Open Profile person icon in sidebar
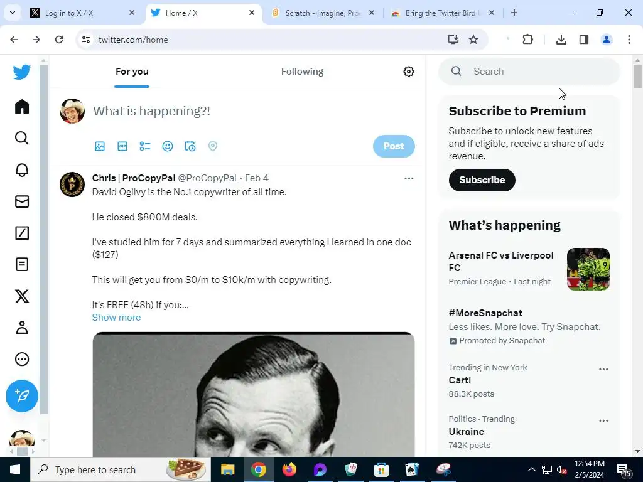Image resolution: width=643 pixels, height=482 pixels. point(22,328)
